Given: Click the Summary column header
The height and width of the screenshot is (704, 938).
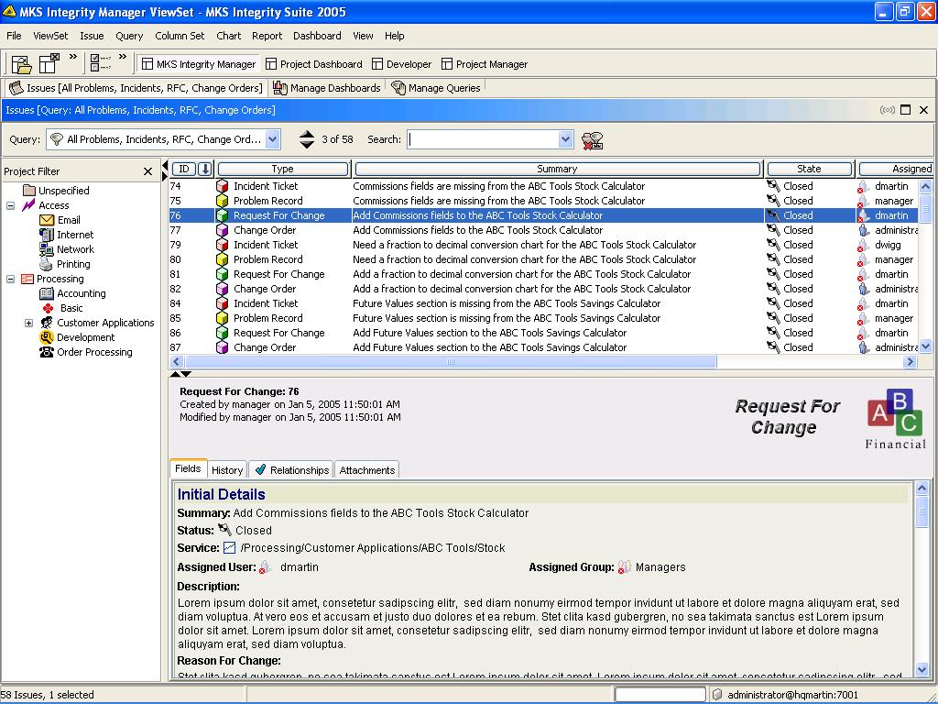Looking at the screenshot, I should 557,169.
